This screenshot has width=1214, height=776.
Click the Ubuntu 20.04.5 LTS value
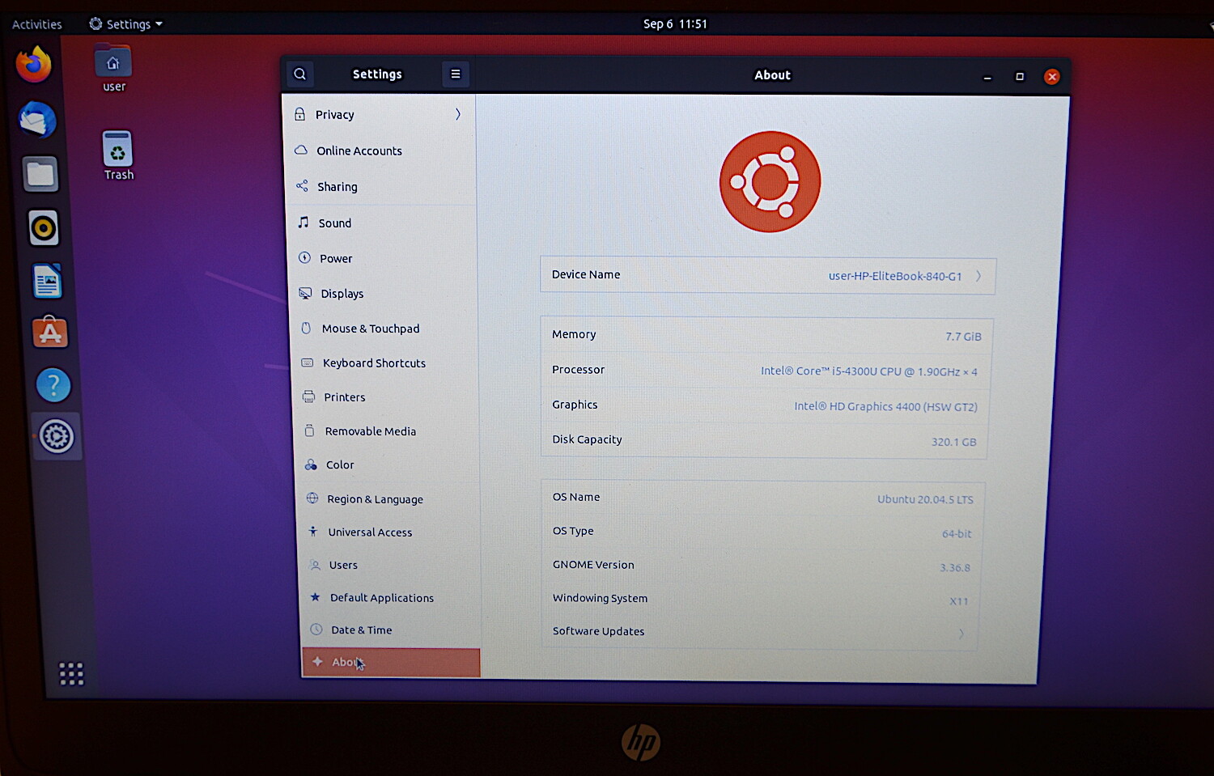click(x=925, y=499)
